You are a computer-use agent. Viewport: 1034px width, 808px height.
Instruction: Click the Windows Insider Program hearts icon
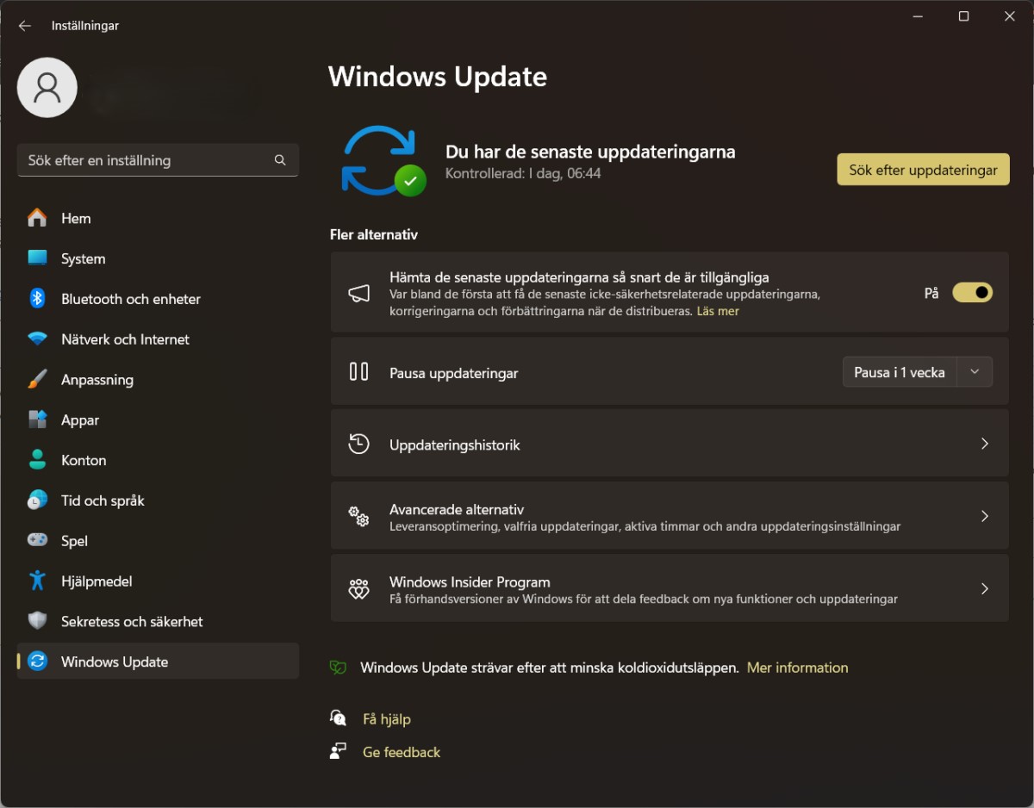(358, 589)
